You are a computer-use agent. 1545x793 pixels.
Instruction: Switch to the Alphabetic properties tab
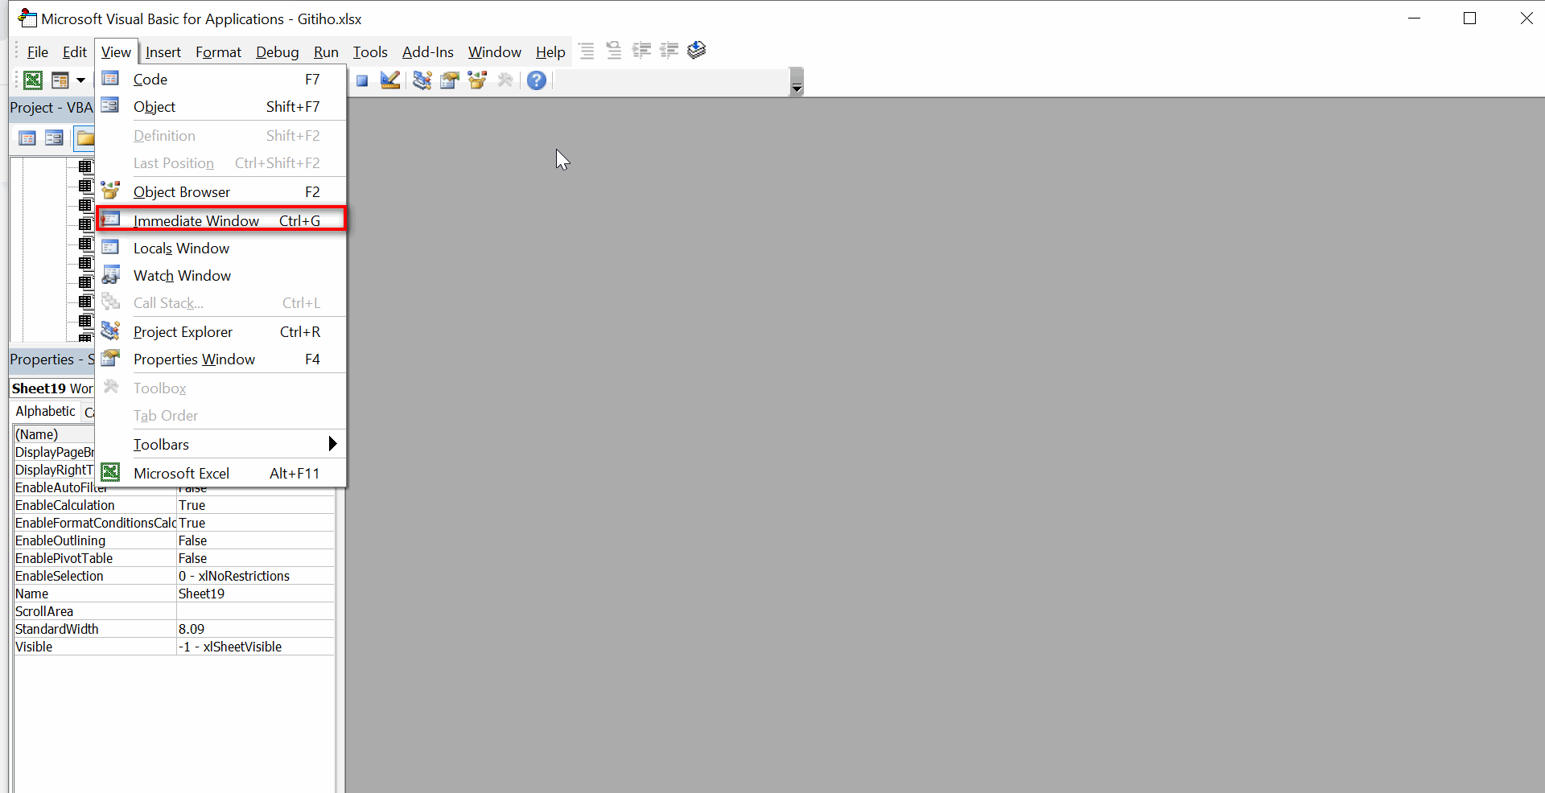[x=46, y=412]
